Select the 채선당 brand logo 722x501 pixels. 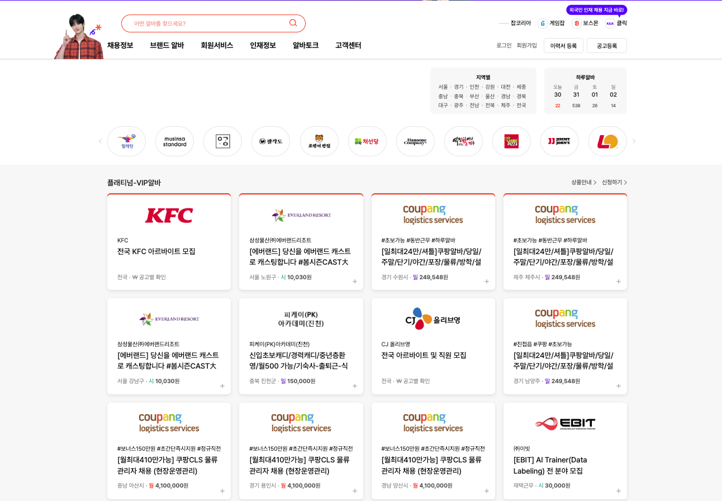[x=367, y=141]
